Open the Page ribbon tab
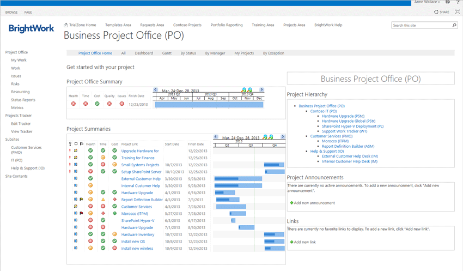This screenshot has height=271, width=463. coord(28,12)
